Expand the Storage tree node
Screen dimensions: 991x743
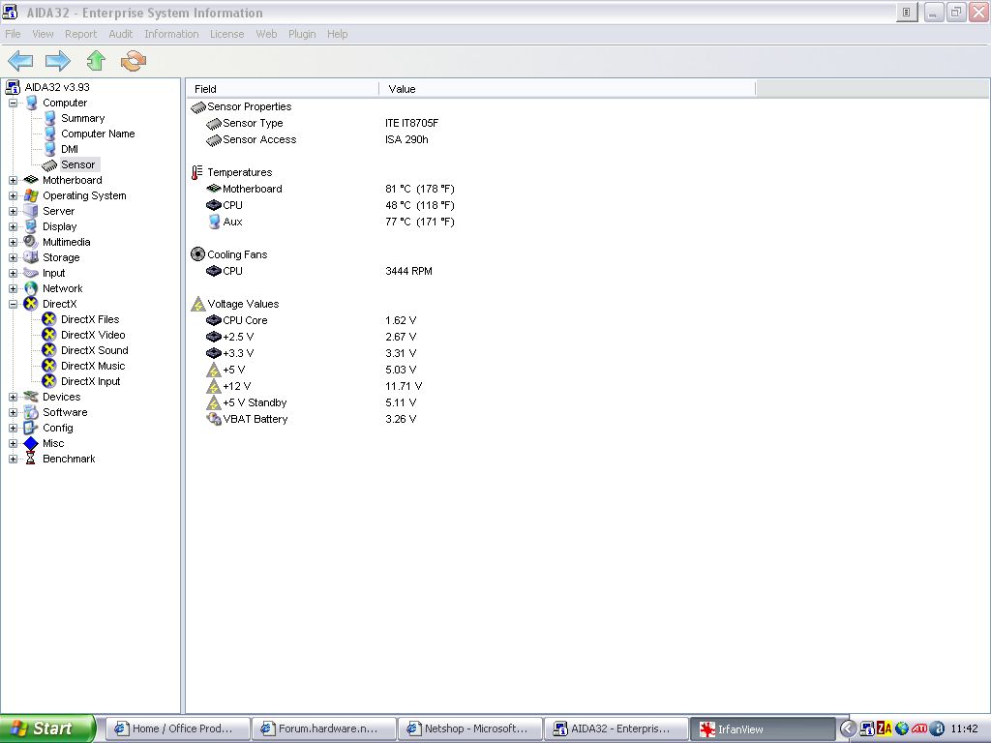click(13, 257)
